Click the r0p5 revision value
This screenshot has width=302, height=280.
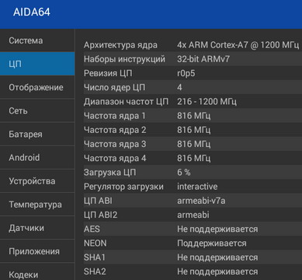click(x=186, y=74)
